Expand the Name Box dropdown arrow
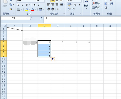 pos(28,18)
